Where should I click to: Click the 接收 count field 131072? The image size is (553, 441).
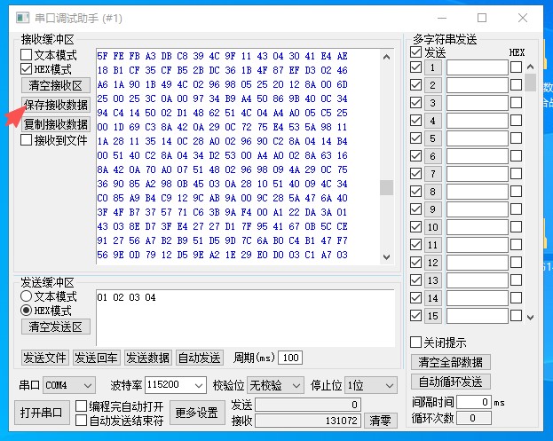point(308,421)
